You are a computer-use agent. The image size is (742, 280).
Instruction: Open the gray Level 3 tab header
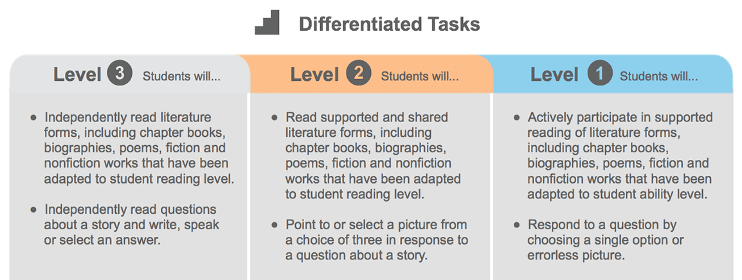click(x=128, y=74)
